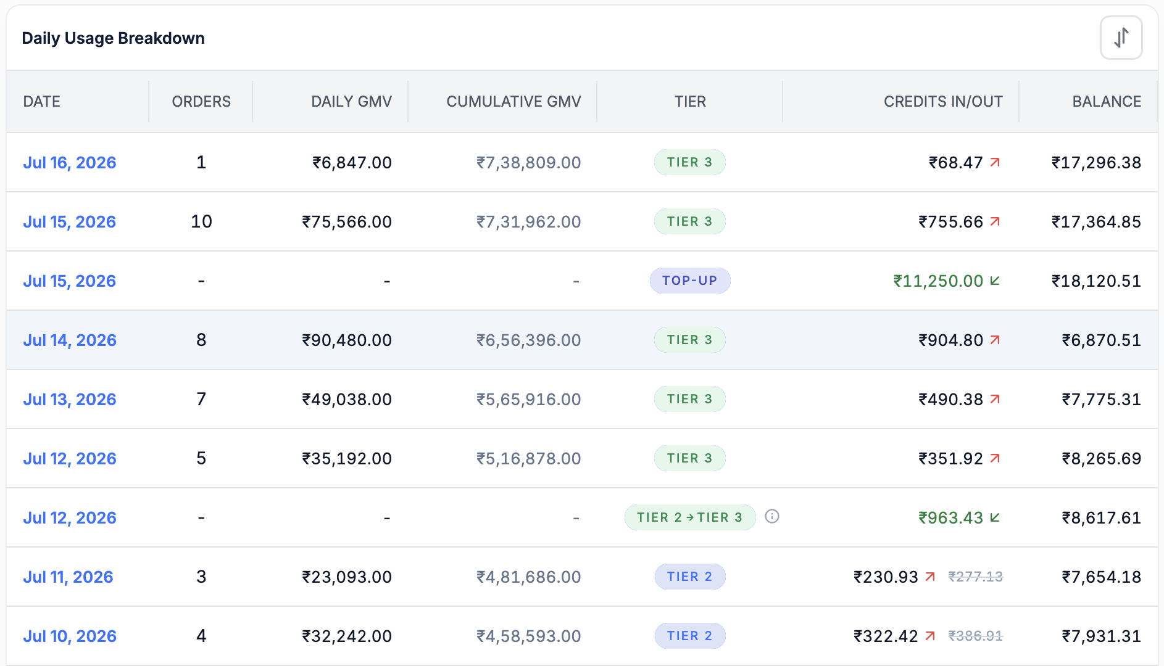Viewport: 1164px width, 666px height.
Task: Click the daily GMV value ₹23,093.00
Action: pyautogui.click(x=347, y=577)
